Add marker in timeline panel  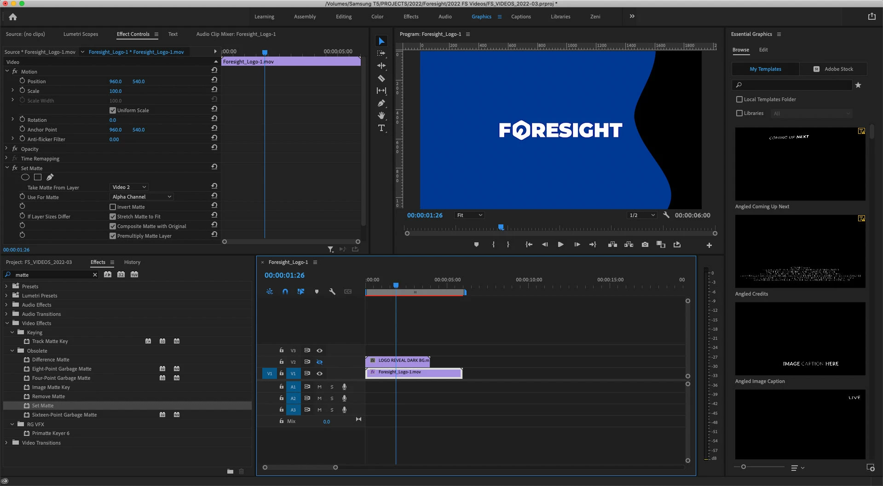click(x=317, y=292)
